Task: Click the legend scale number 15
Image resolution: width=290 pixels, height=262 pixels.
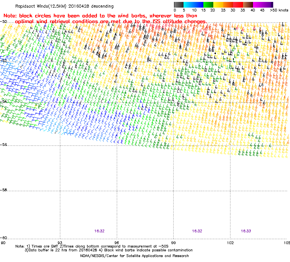Action: pos(203,10)
